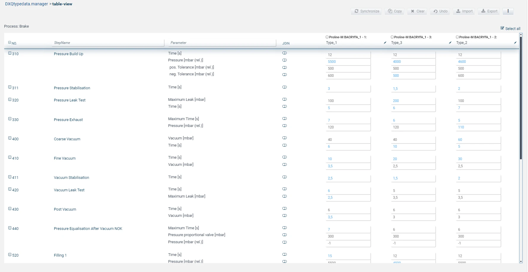Edit Type_2 Pressure Exhaust value 110

[478, 127]
